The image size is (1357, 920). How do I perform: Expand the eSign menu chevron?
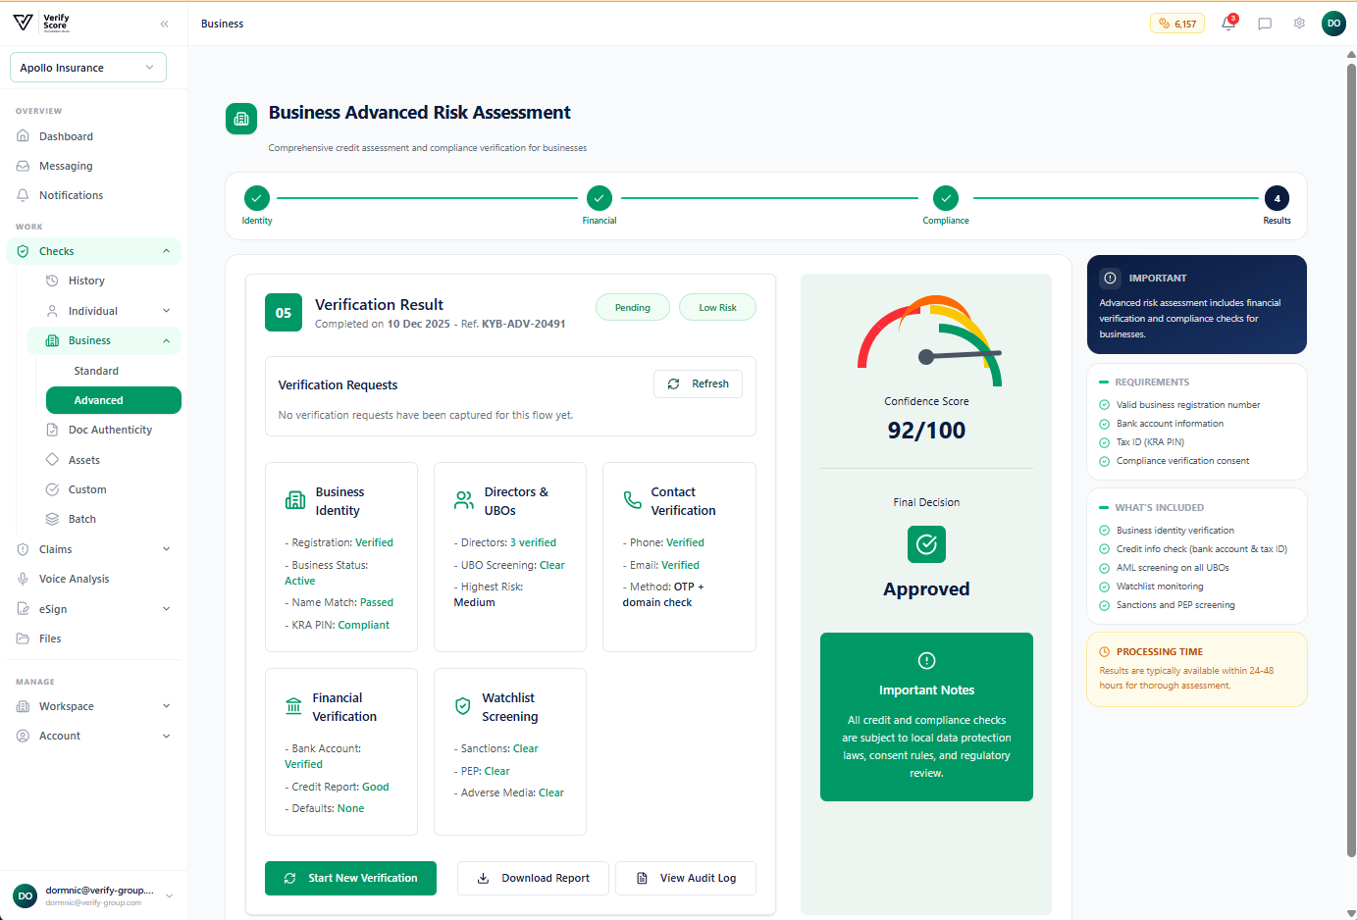(x=166, y=609)
